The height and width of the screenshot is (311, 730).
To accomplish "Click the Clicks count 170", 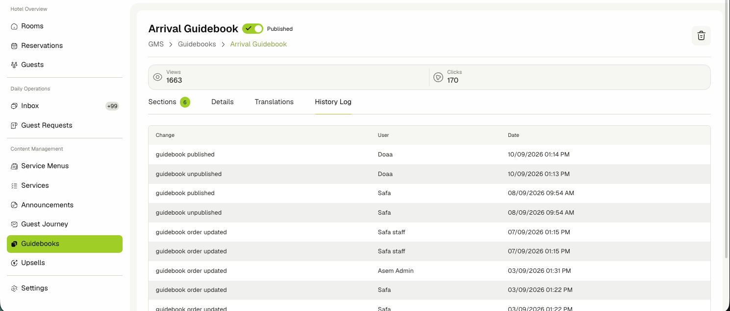I will click(x=453, y=81).
